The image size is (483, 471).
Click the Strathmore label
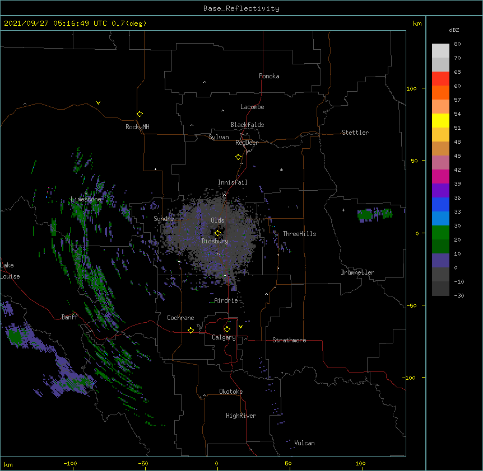[x=289, y=340]
